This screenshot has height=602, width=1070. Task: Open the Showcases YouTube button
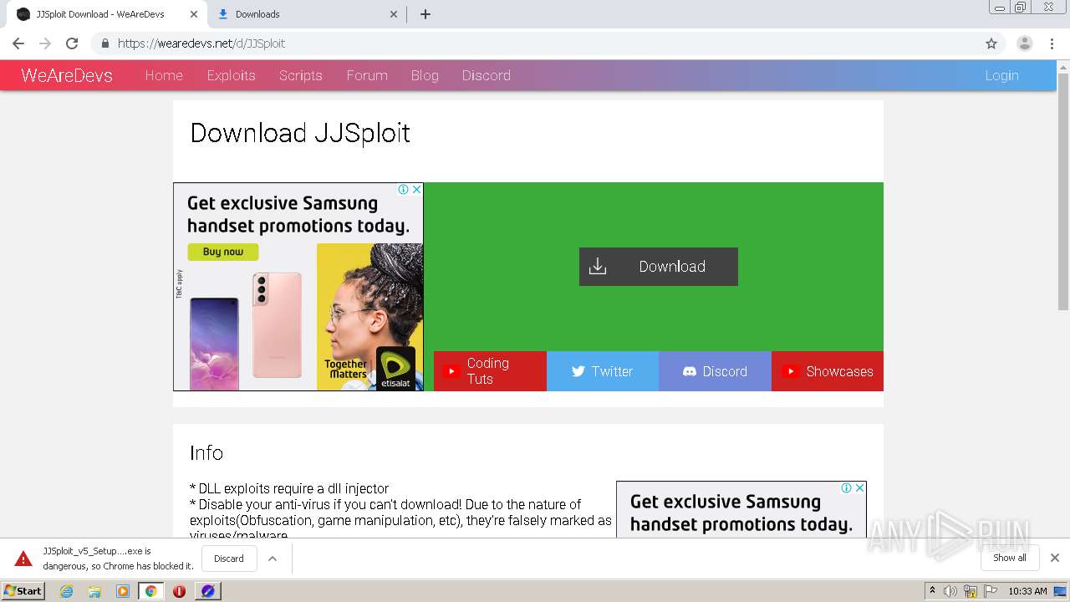point(828,371)
